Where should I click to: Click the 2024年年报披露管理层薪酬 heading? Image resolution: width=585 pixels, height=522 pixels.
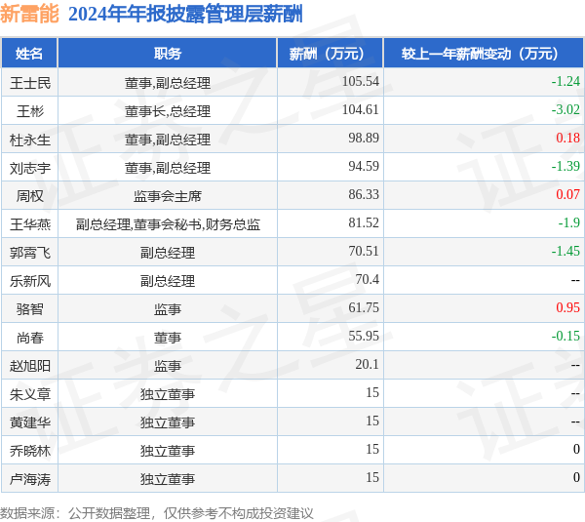(185, 15)
